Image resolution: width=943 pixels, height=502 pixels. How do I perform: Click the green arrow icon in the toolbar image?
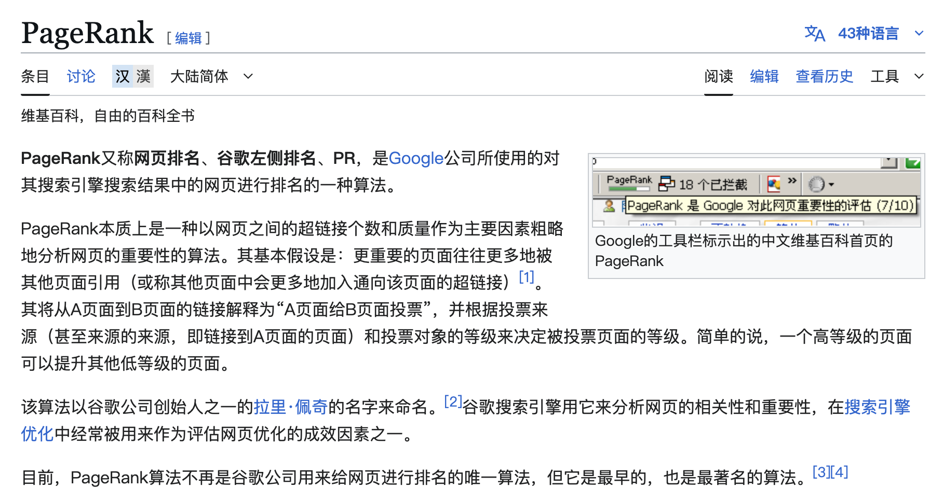click(912, 163)
